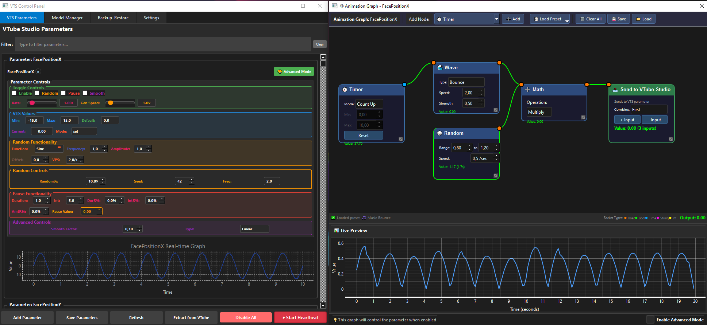Viewport: 707px width, 325px height.
Task: Expand the Load Preset dropdown arrow
Action: (x=567, y=21)
